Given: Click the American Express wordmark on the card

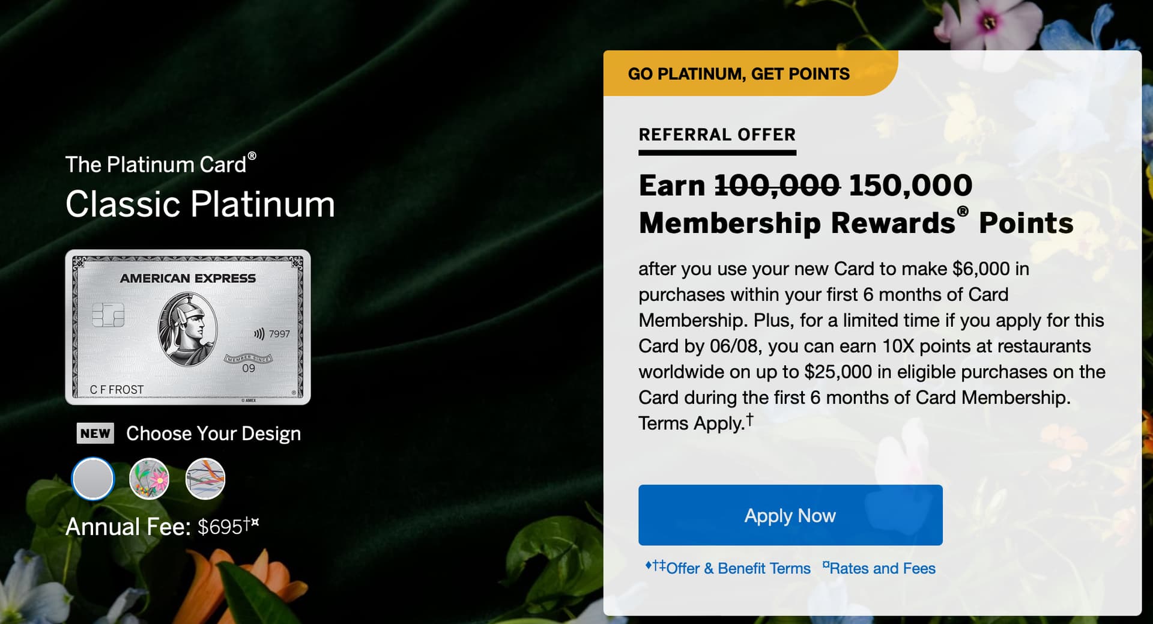Looking at the screenshot, I should point(188,278).
